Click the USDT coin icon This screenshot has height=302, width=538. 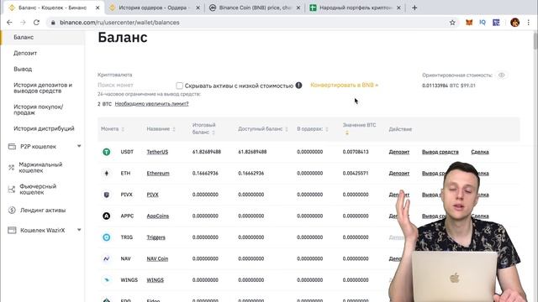[107, 152]
